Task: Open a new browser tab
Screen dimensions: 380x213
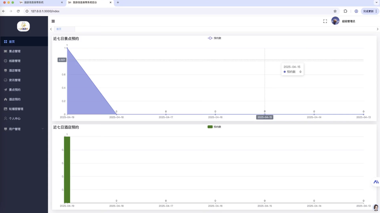Action: pos(118,2)
